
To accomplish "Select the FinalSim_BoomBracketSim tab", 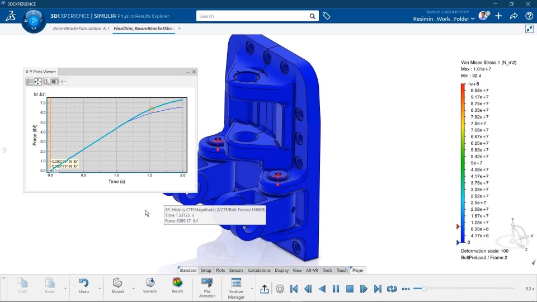I will click(144, 29).
